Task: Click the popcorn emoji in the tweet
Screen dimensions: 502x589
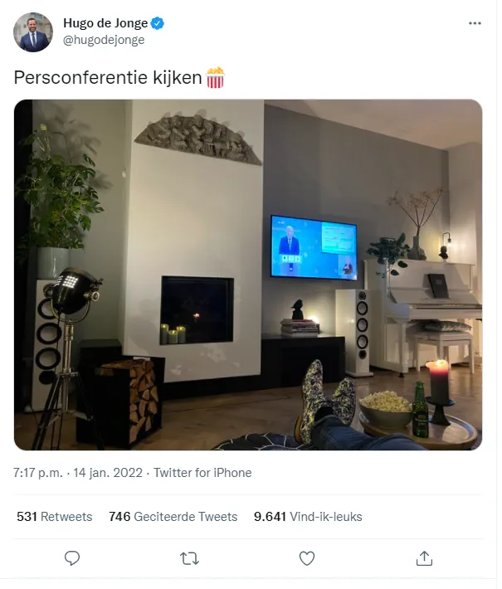Action: click(215, 77)
